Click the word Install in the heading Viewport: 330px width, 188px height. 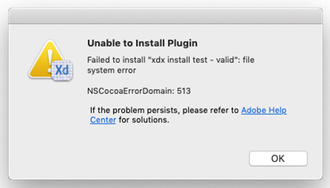[x=150, y=43]
